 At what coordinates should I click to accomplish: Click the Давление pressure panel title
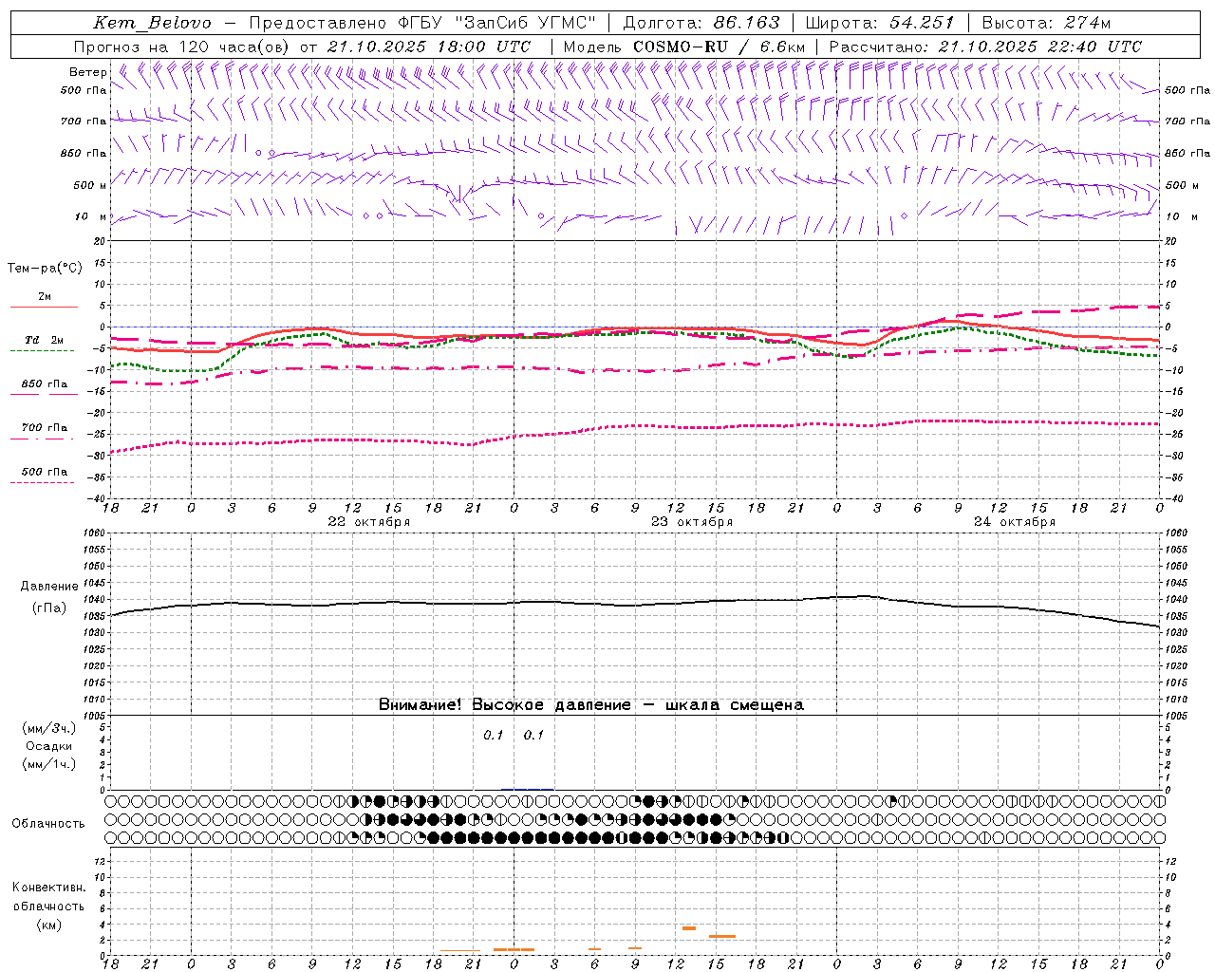coord(48,587)
